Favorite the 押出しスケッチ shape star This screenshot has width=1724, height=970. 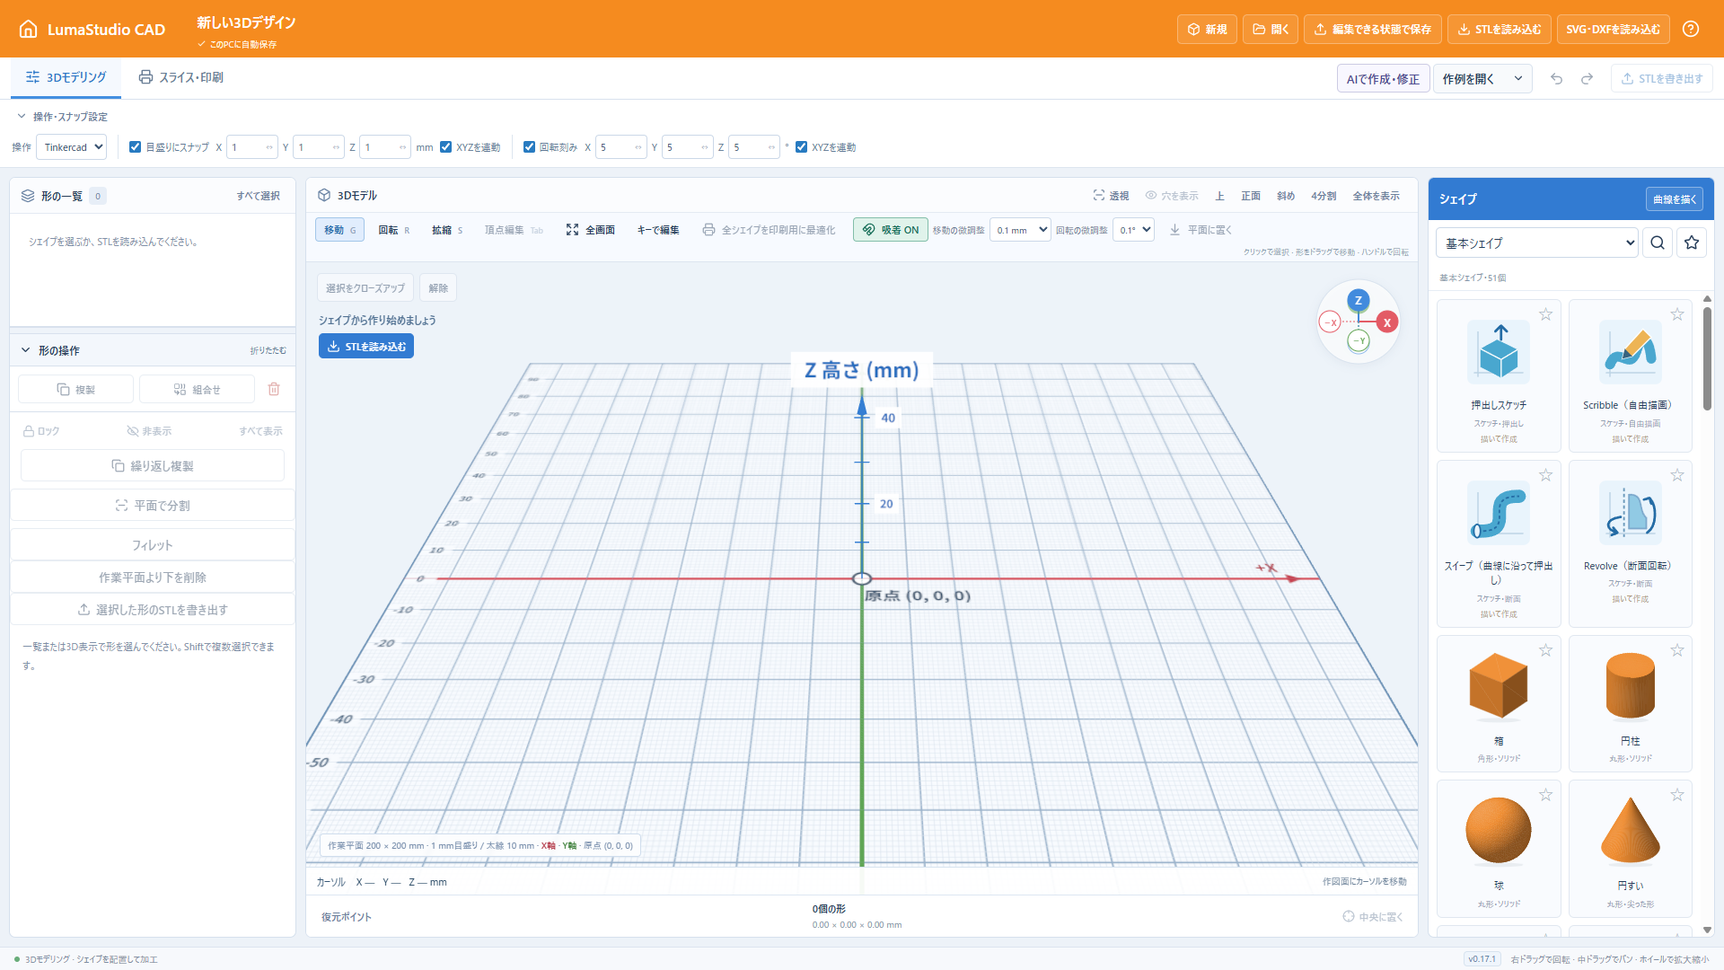pyautogui.click(x=1545, y=314)
